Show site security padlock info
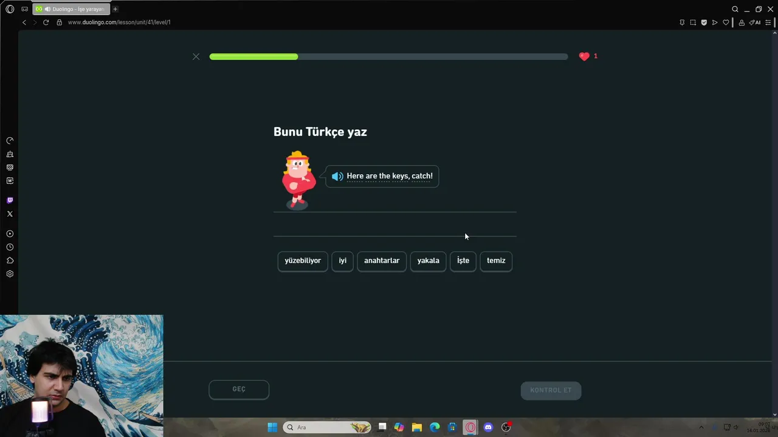778x437 pixels. pos(59,22)
